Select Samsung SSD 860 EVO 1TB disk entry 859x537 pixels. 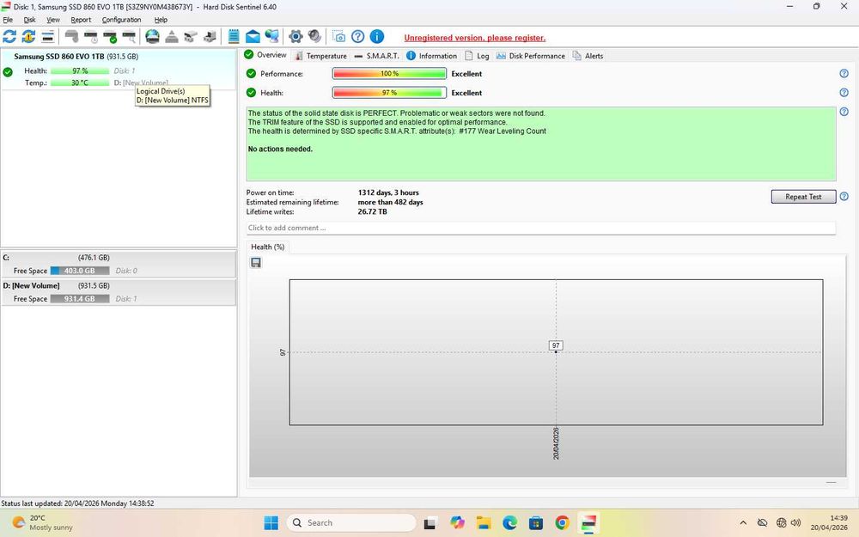[119, 69]
